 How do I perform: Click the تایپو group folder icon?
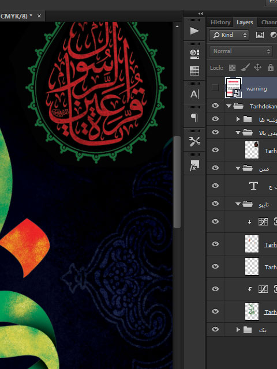(248, 204)
